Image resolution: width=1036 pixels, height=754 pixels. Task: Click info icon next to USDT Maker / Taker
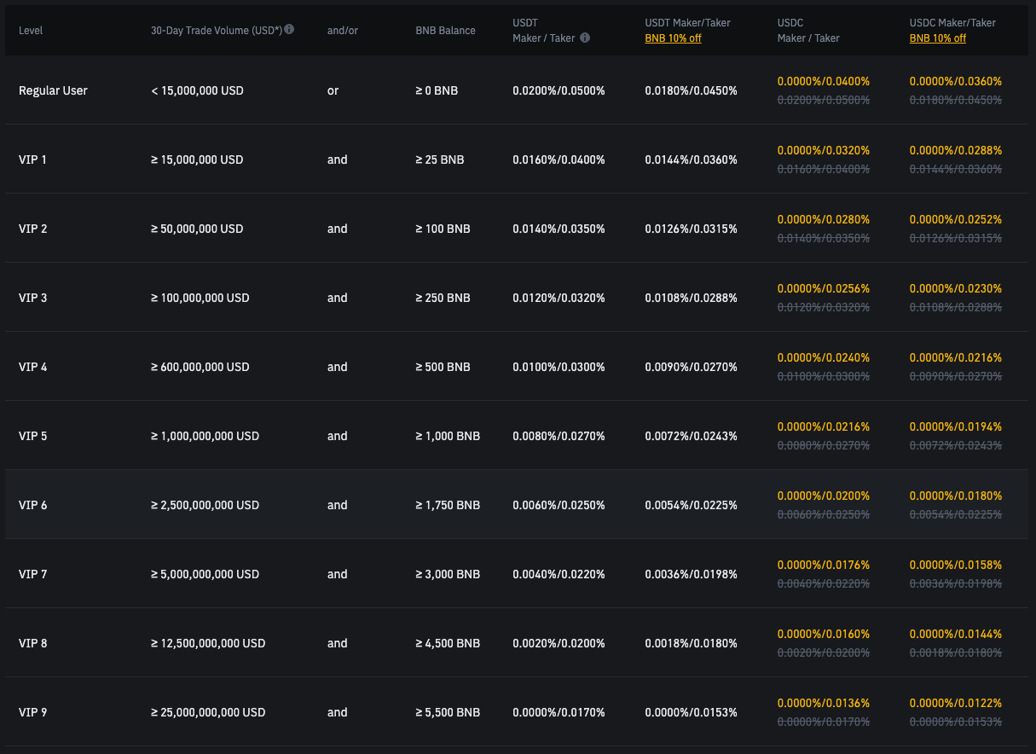tap(585, 38)
